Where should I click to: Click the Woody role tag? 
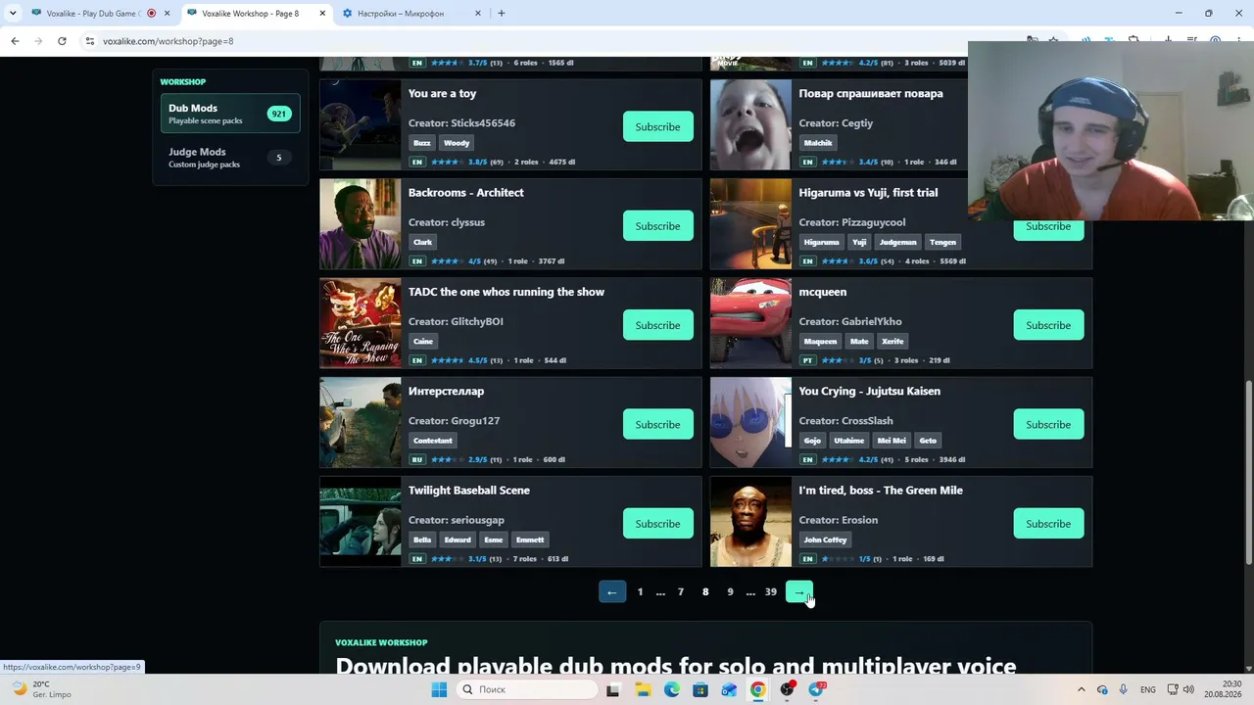coord(457,143)
